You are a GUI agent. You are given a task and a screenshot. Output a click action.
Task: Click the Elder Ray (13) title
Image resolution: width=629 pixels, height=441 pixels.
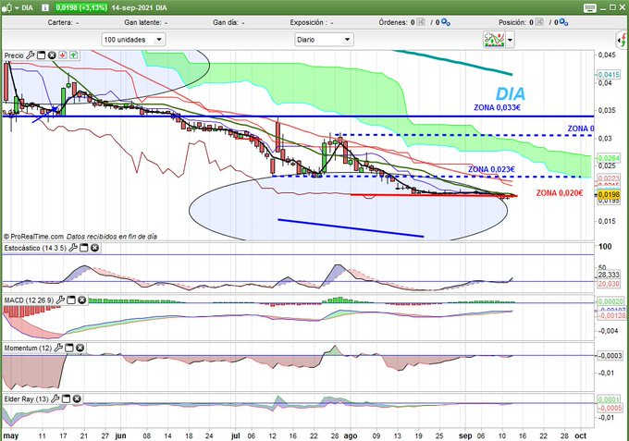[x=26, y=398]
